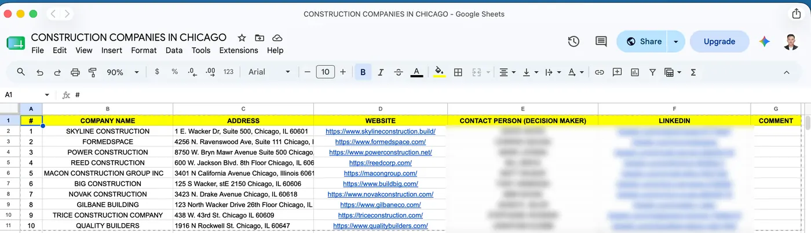
Task: Open version history clock icon
Action: pos(573,41)
